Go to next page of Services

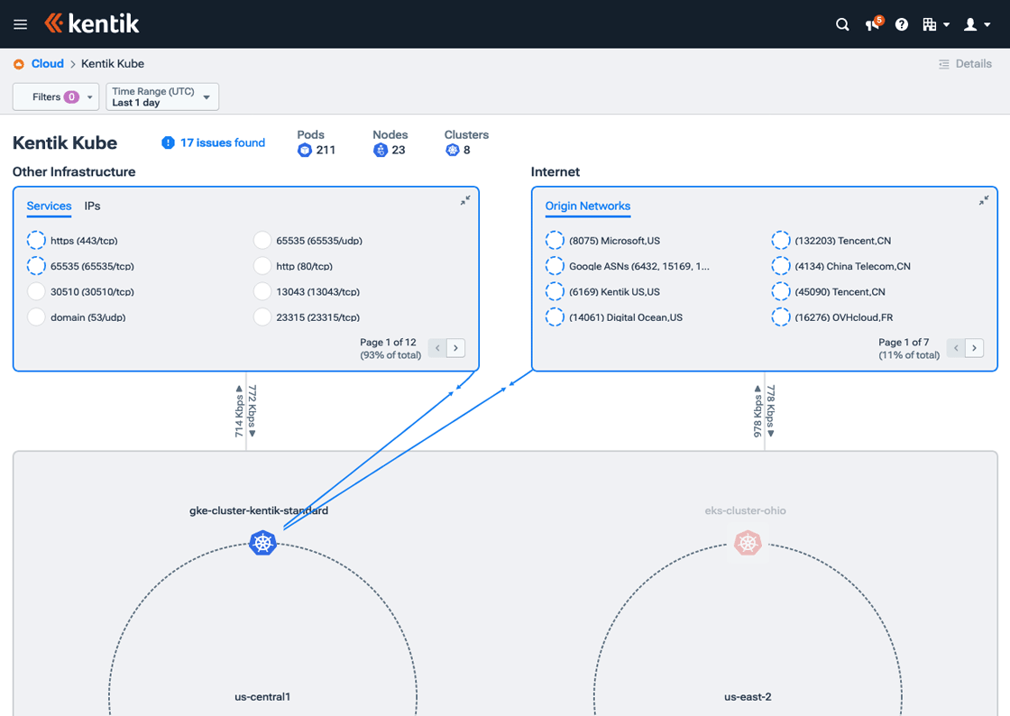point(456,348)
